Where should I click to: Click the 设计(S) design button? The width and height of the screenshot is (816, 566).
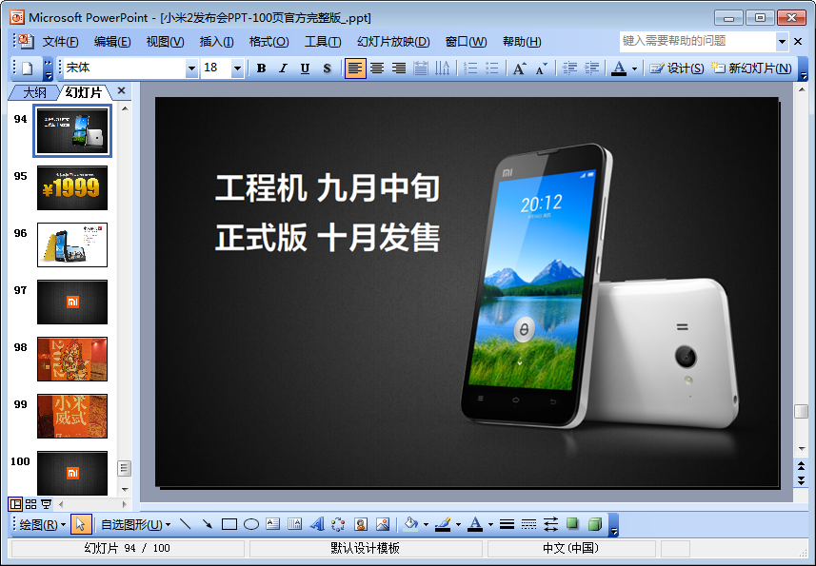[x=677, y=68]
